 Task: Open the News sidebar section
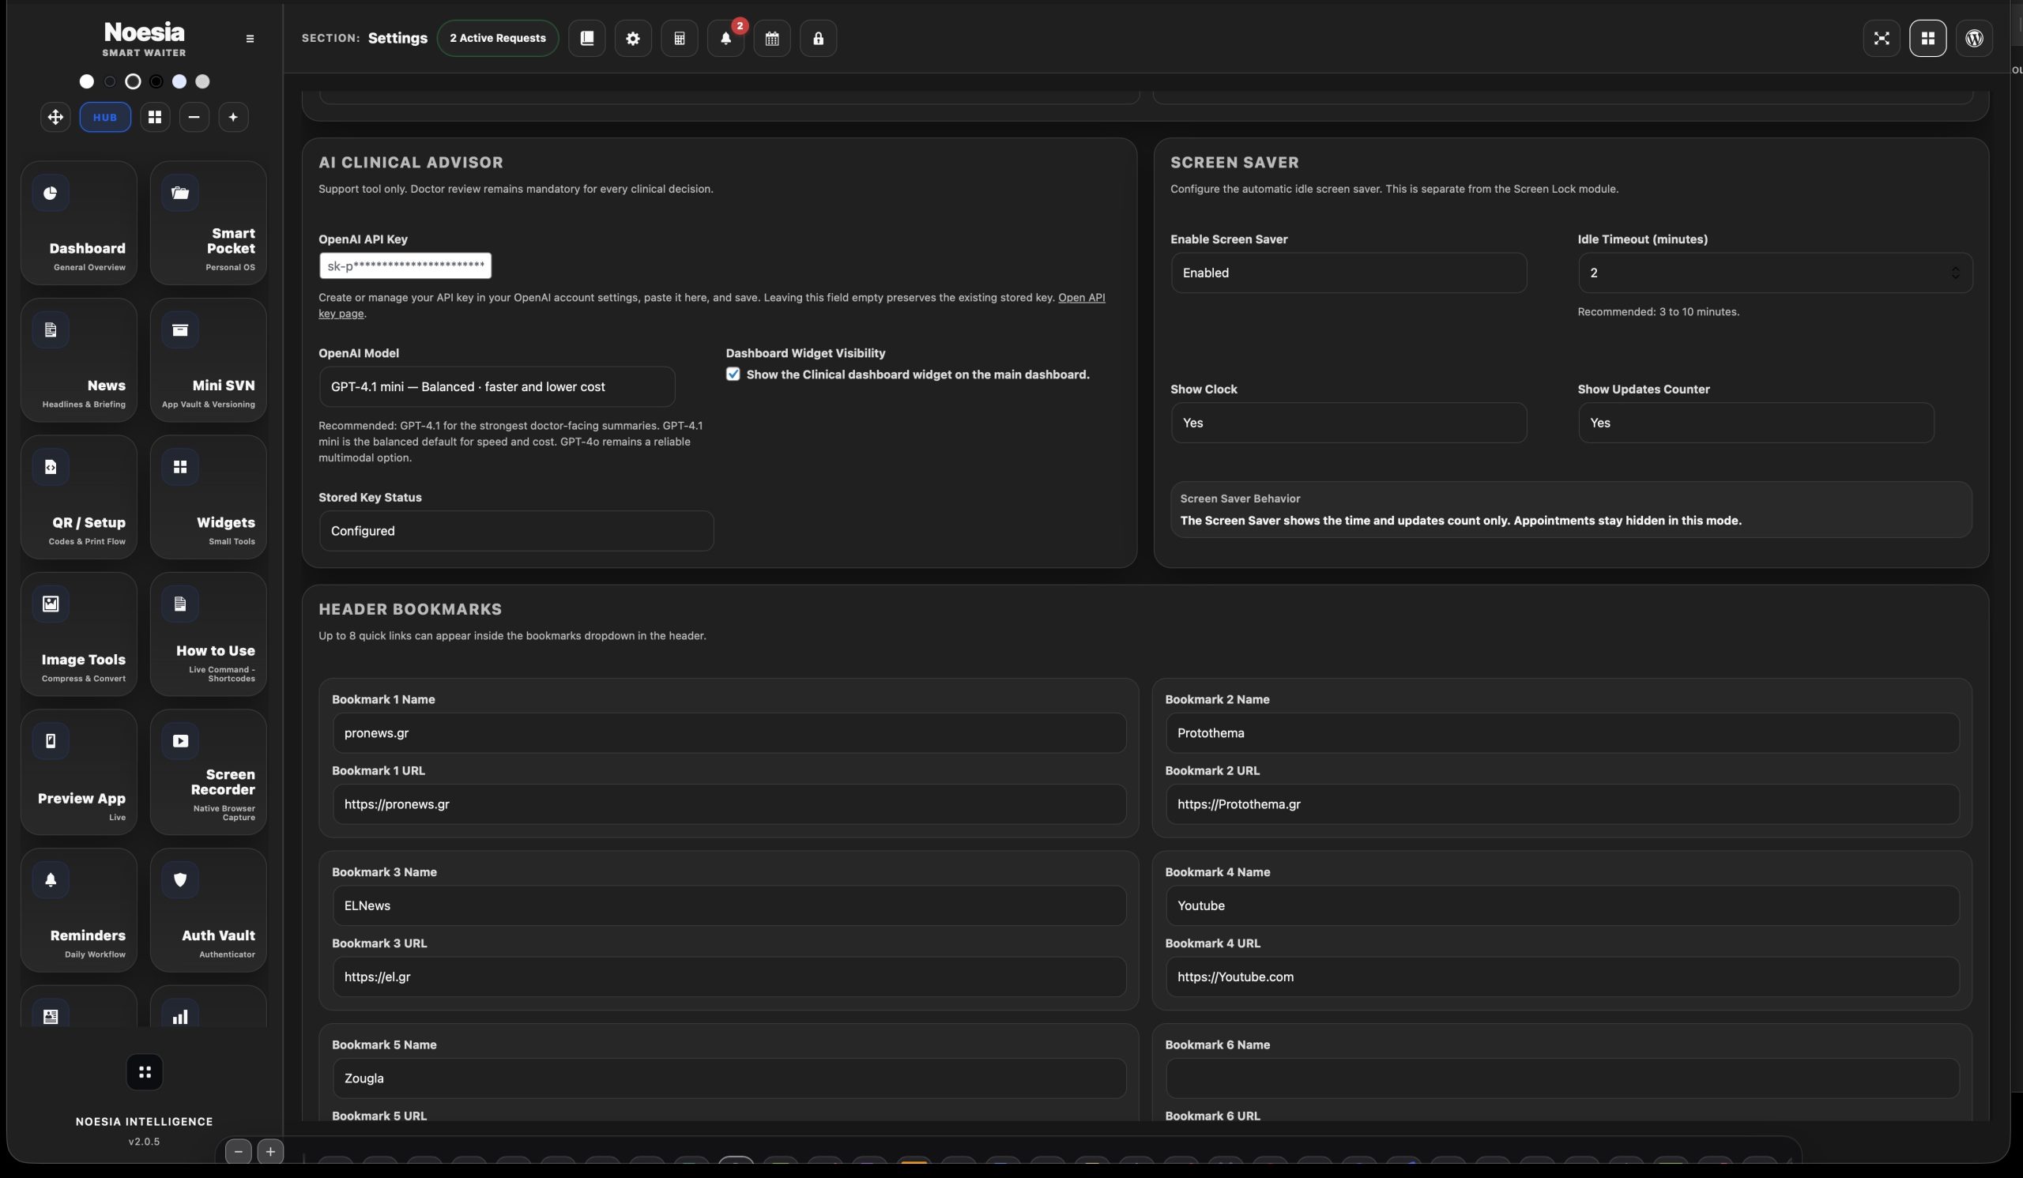pyautogui.click(x=79, y=360)
